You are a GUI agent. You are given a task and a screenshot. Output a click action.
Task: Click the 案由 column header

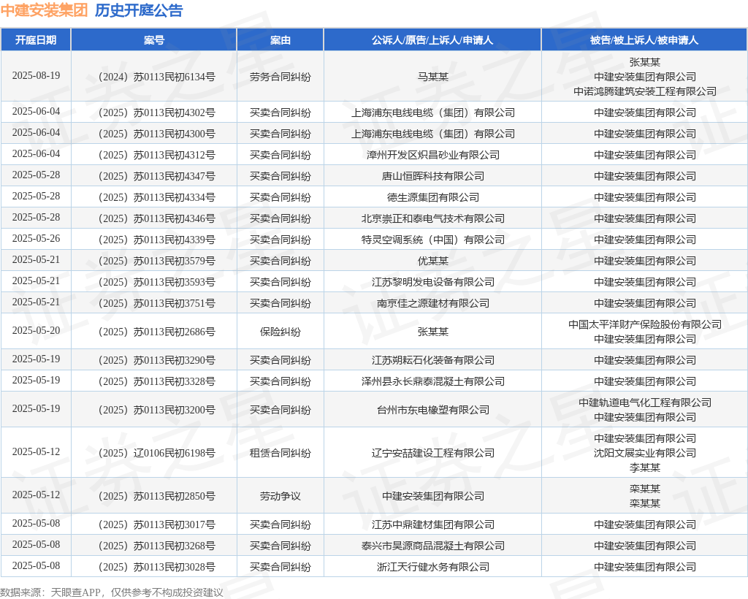point(280,40)
